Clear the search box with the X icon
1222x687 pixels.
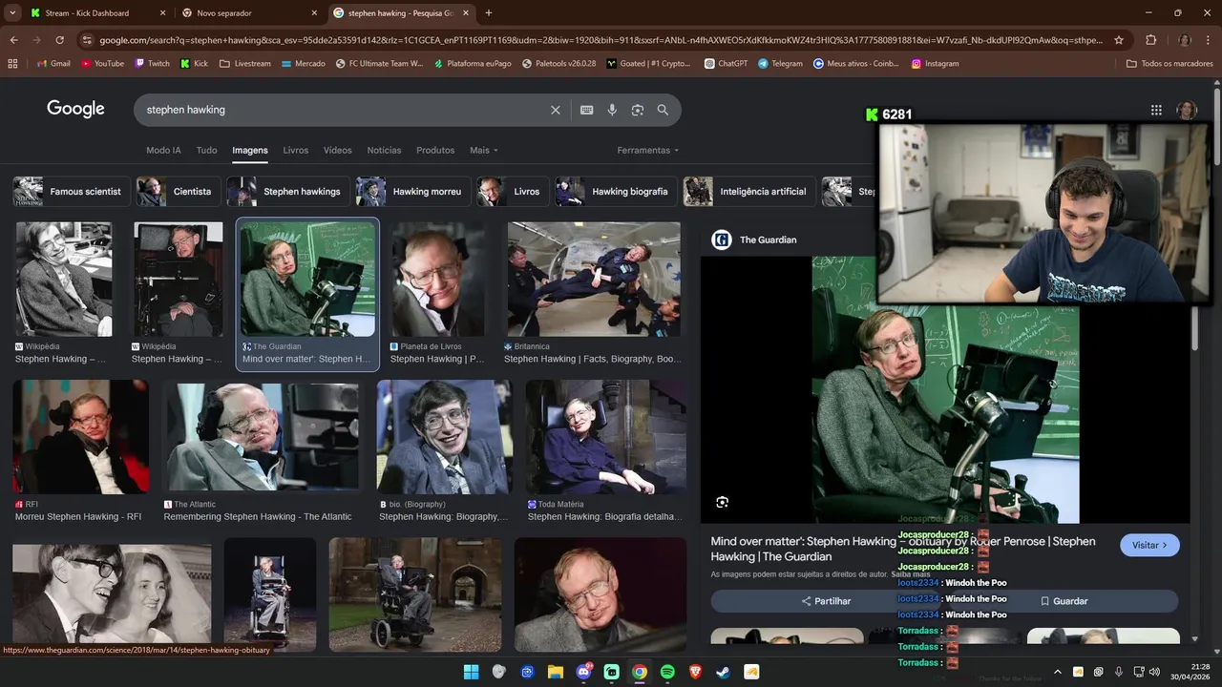556,110
